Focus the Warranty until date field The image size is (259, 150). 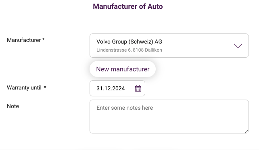117,88
